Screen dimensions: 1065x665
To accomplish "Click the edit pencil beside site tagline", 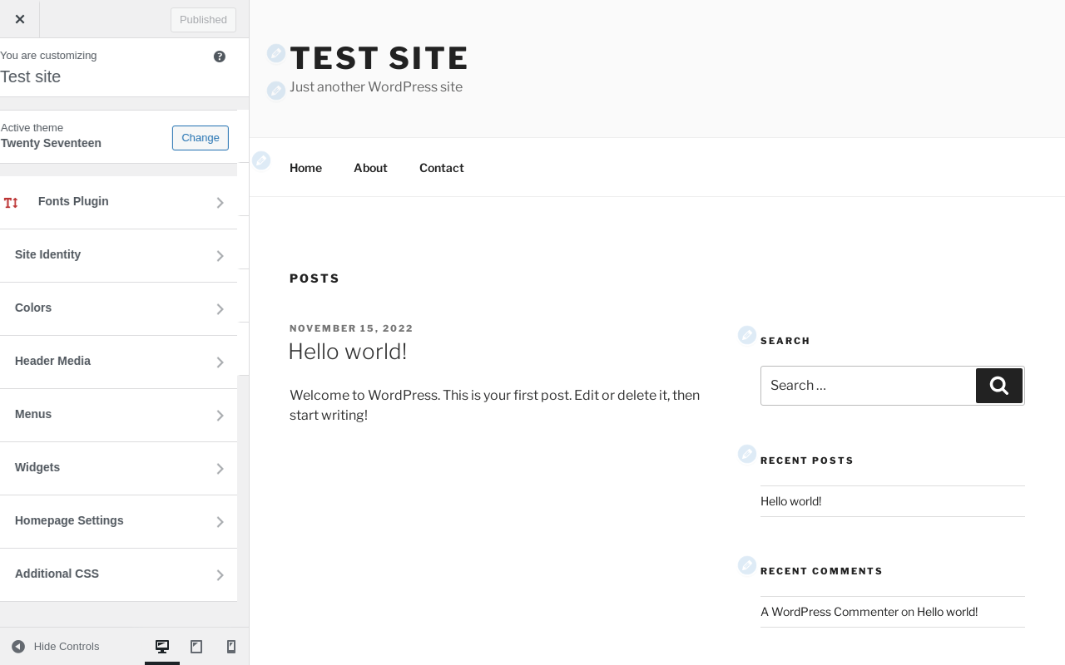I will [x=276, y=90].
